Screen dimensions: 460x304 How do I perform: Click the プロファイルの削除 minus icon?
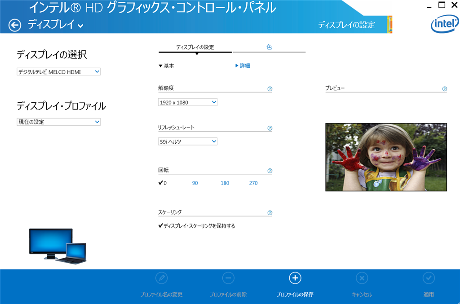point(228,278)
